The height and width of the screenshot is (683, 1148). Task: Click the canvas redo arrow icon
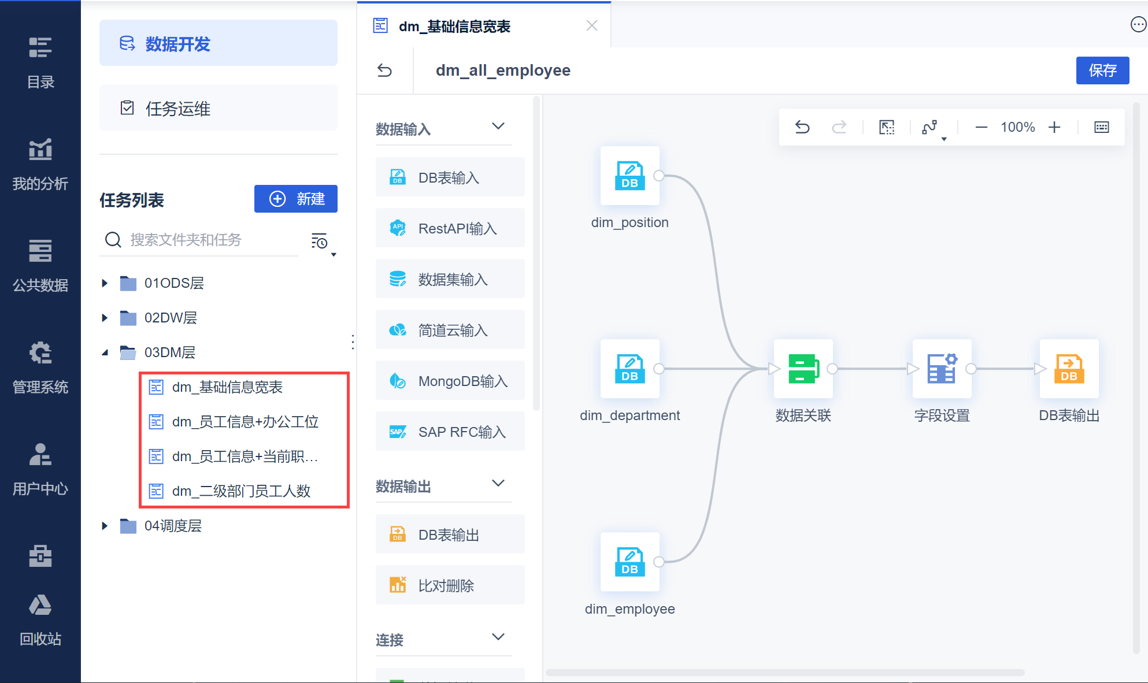click(839, 127)
